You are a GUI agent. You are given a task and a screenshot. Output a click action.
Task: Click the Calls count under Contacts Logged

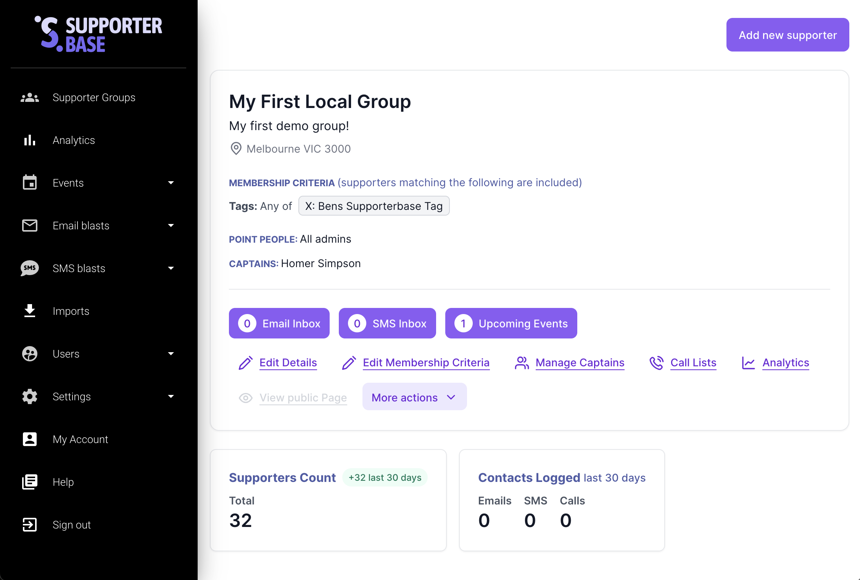[566, 520]
